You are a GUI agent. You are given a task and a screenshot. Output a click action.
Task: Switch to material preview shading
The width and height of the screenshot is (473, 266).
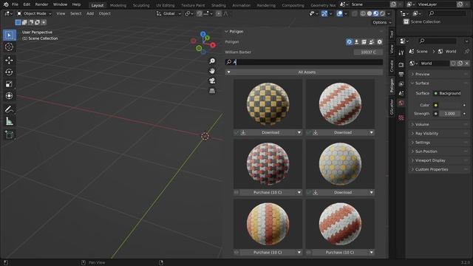tap(376, 13)
